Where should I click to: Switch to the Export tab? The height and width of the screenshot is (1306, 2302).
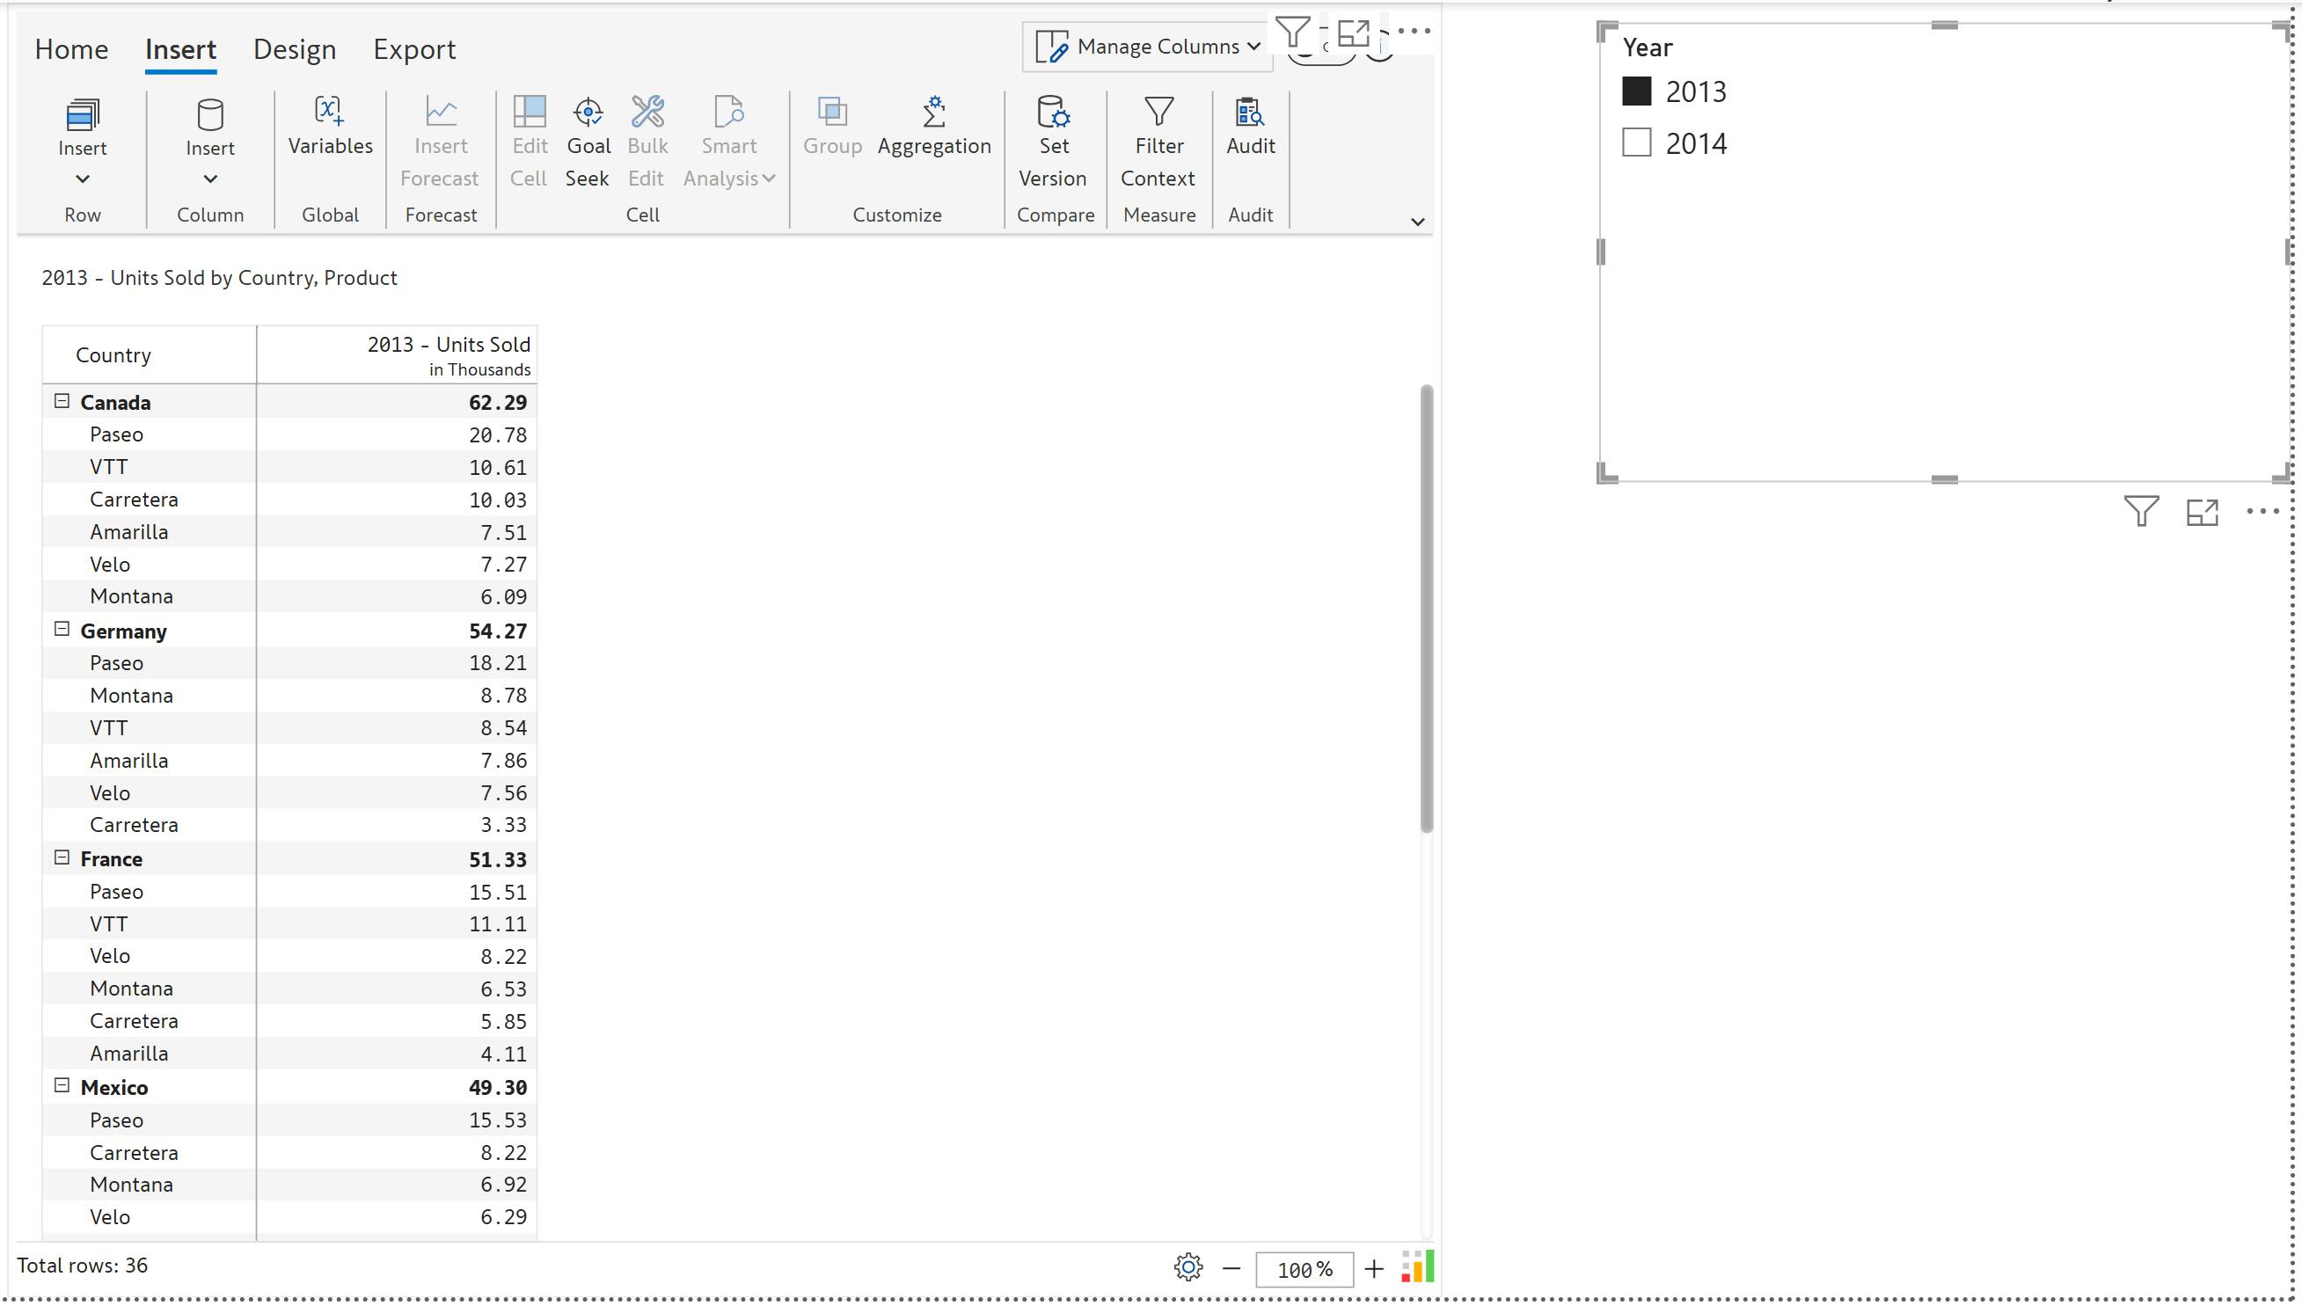click(x=414, y=49)
